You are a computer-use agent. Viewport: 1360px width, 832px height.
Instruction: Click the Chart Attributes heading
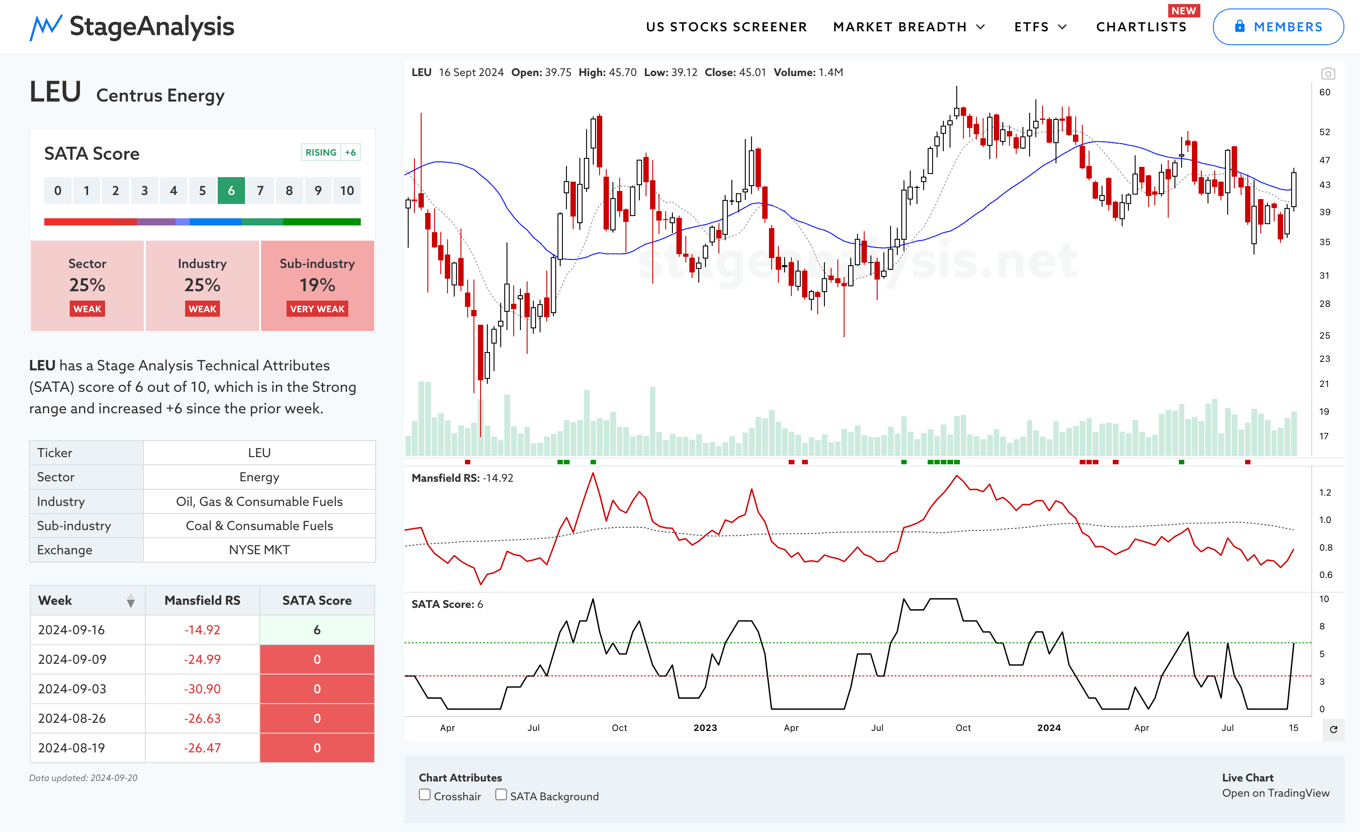click(x=460, y=777)
